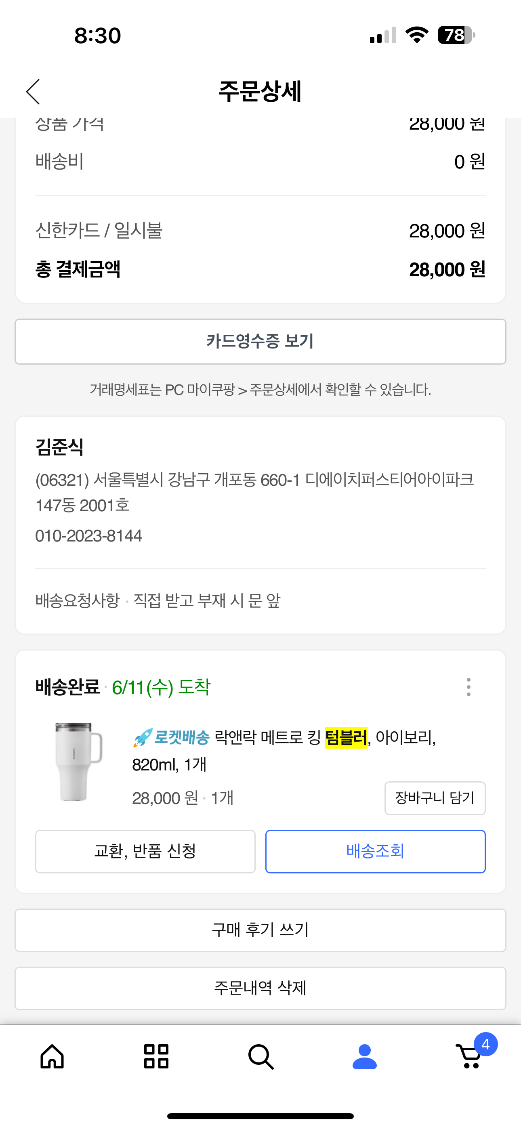Open the home tab icon

[x=52, y=1056]
